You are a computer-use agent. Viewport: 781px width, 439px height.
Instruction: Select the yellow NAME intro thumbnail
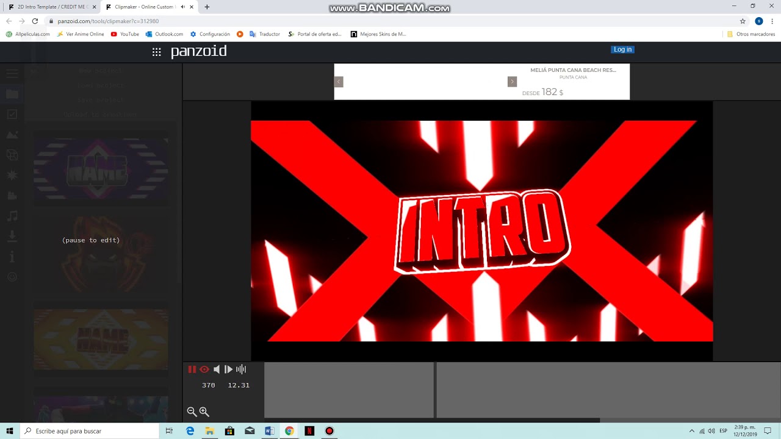(101, 340)
